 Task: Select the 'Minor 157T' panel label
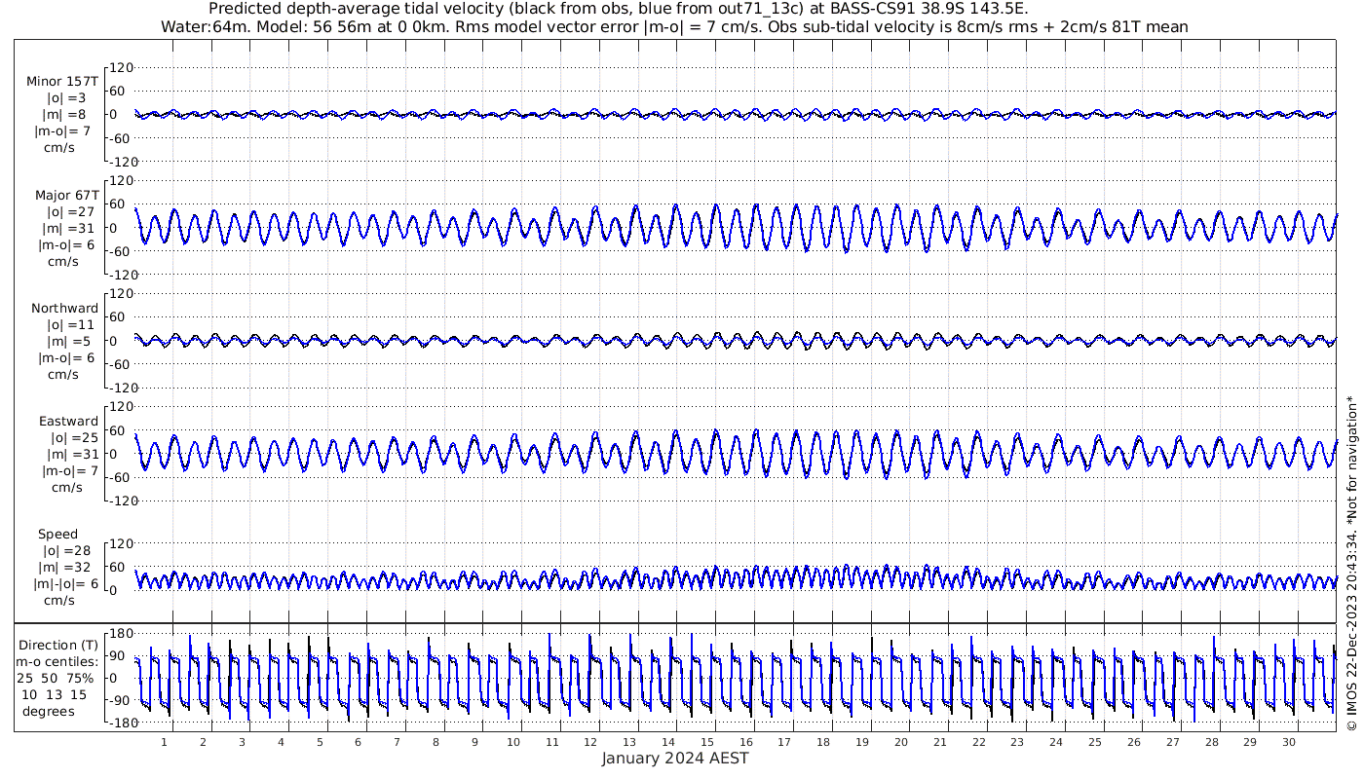pyautogui.click(x=62, y=82)
